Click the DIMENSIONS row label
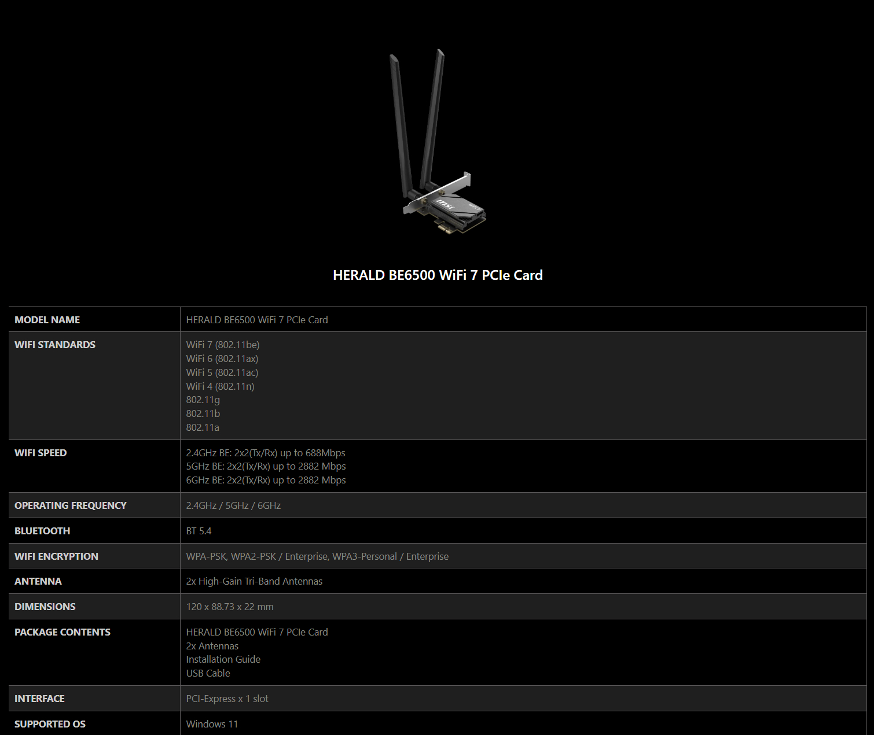Screen dimensions: 874x735 (x=45, y=607)
